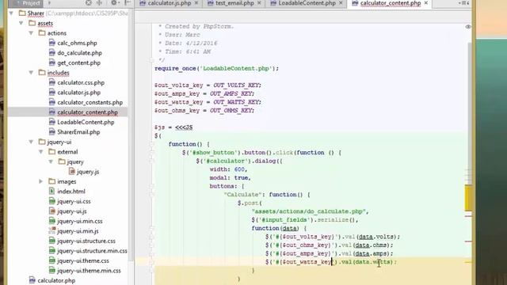Open the editor tab list icon at far right

coord(463,3)
